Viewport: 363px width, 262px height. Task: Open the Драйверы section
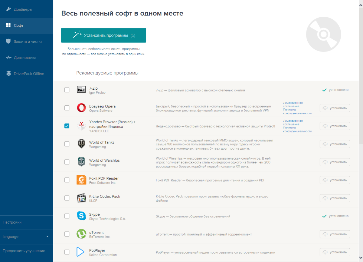coord(27,9)
